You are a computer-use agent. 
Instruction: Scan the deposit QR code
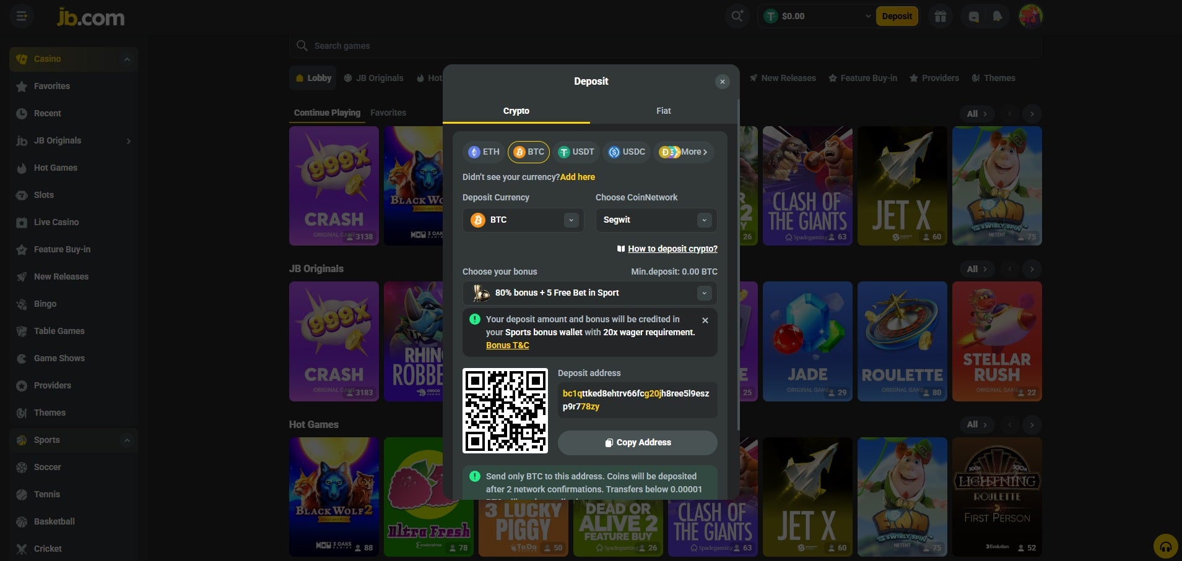tap(505, 411)
